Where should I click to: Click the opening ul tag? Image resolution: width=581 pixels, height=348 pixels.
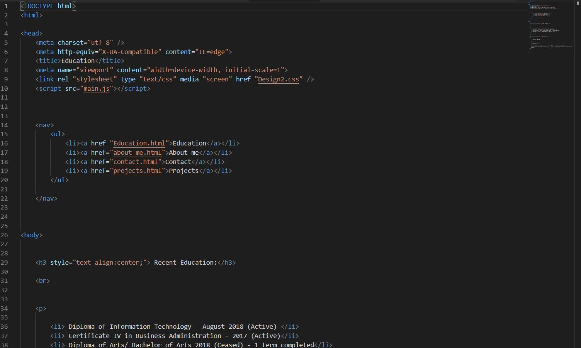tap(58, 134)
